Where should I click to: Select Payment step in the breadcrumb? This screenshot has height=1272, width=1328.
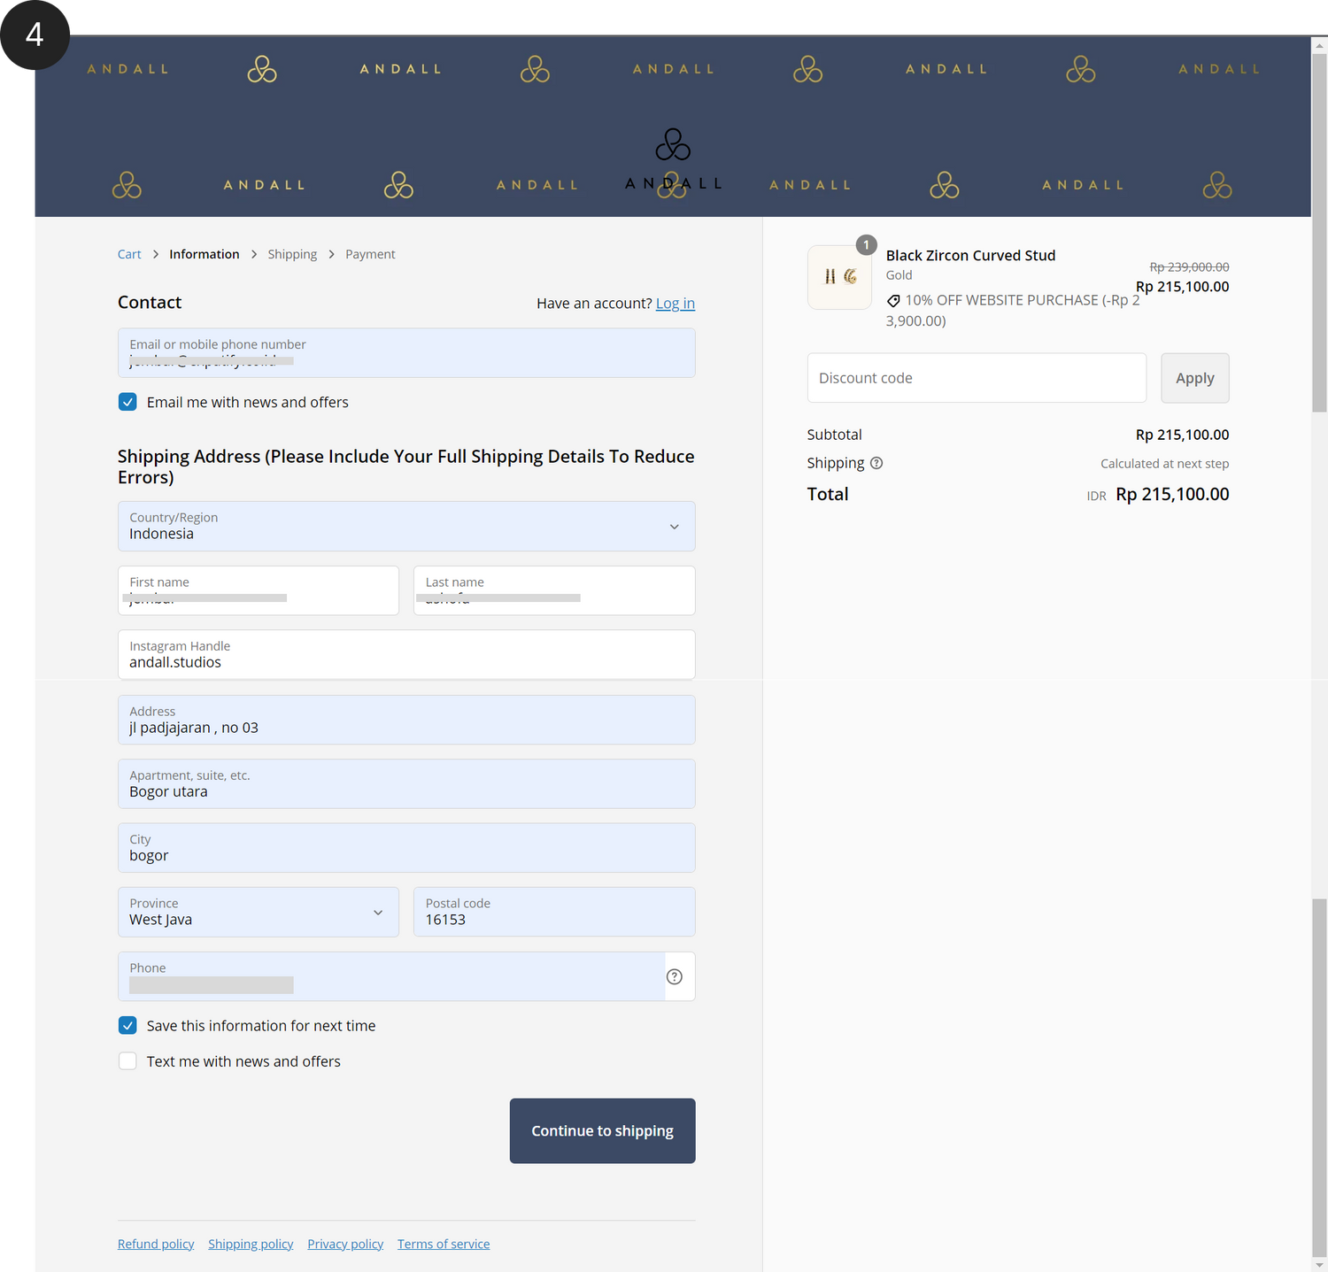coord(370,254)
